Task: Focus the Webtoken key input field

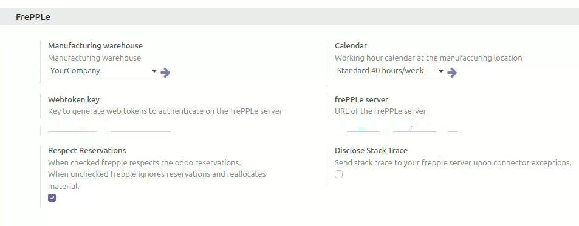Action: click(109, 125)
